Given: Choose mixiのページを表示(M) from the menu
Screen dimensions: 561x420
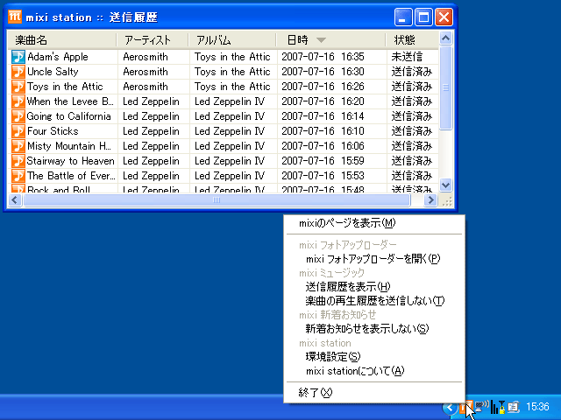Looking at the screenshot, I should click(374, 223).
